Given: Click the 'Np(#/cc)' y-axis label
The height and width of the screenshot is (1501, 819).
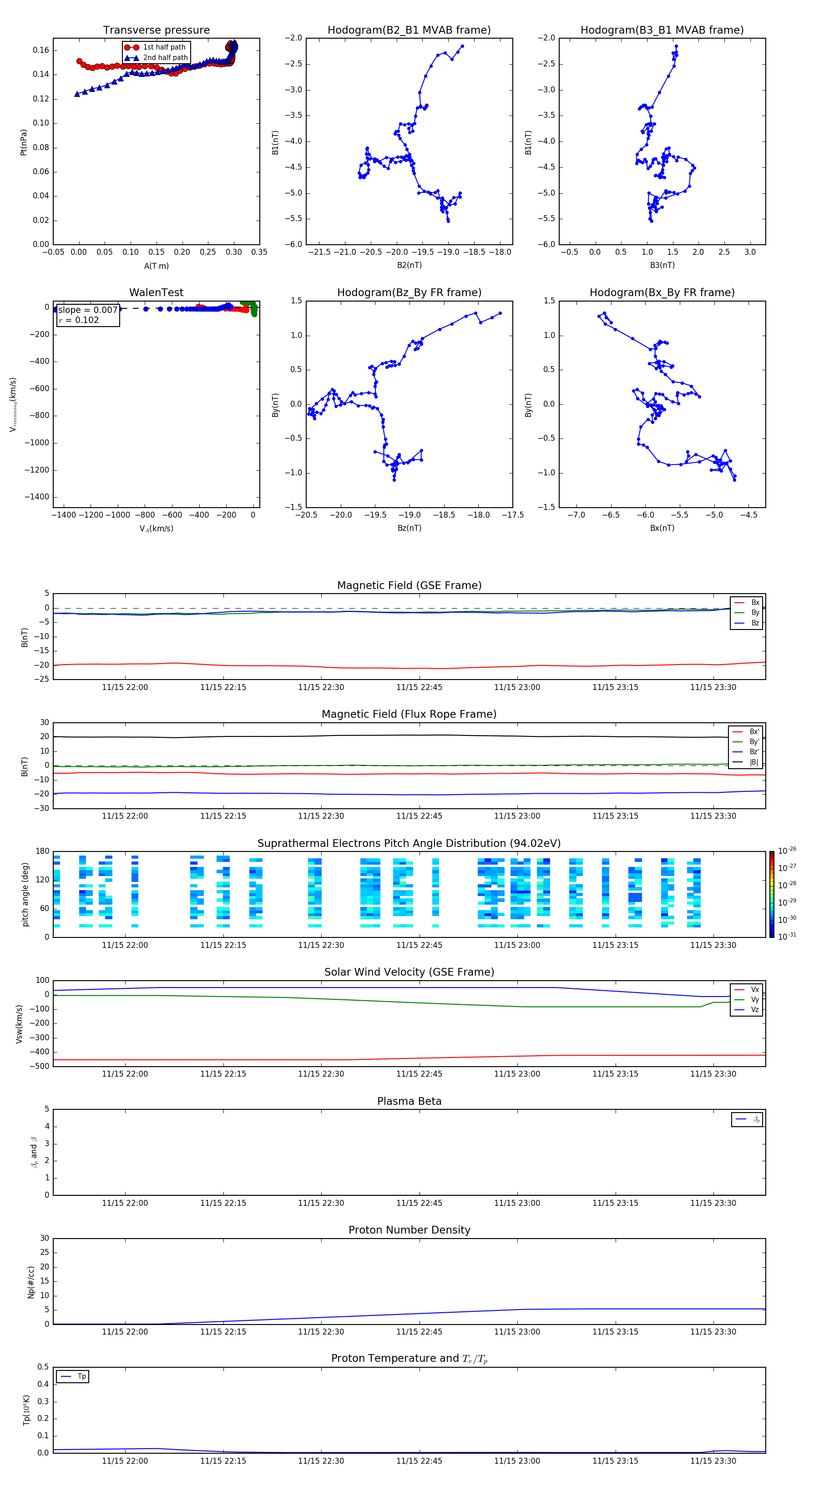Looking at the screenshot, I should point(31,1281).
